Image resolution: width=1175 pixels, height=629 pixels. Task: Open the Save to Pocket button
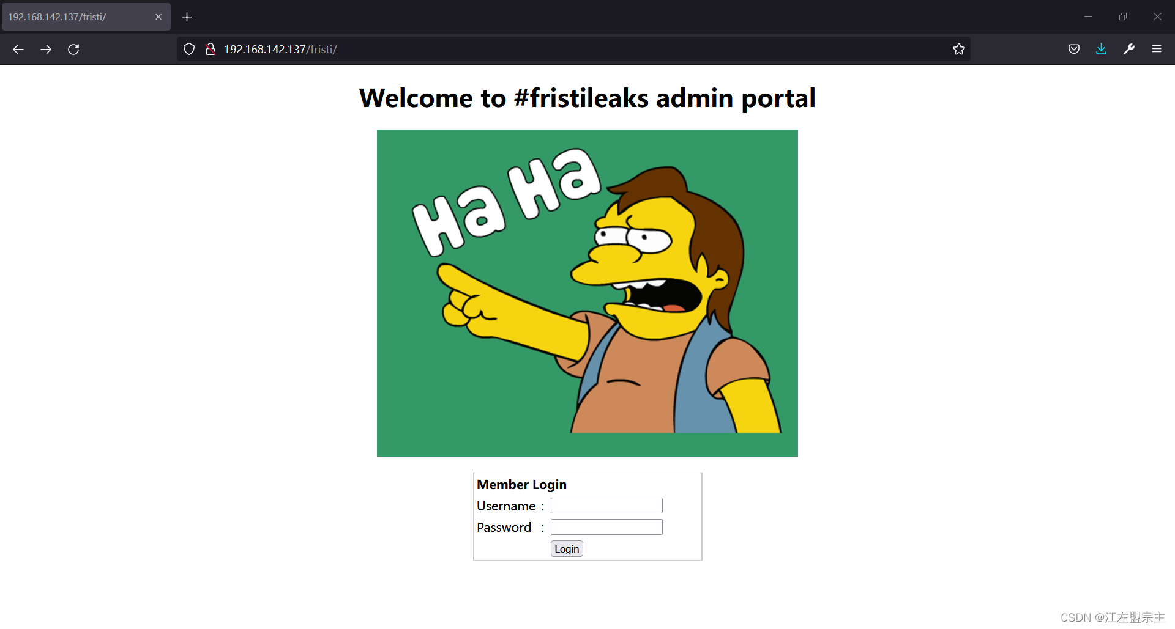click(1074, 50)
